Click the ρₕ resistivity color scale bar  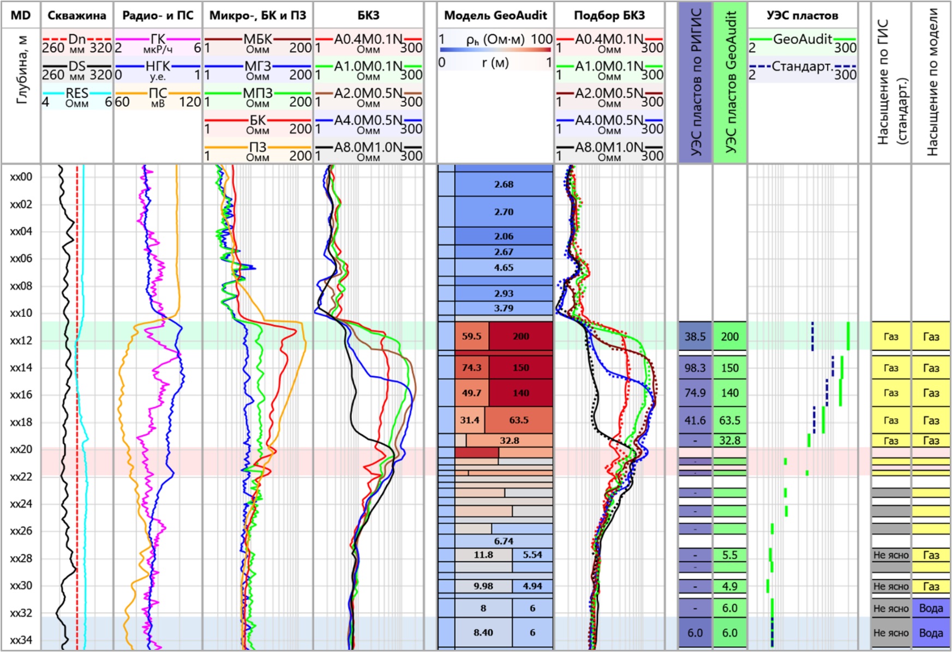click(x=495, y=50)
